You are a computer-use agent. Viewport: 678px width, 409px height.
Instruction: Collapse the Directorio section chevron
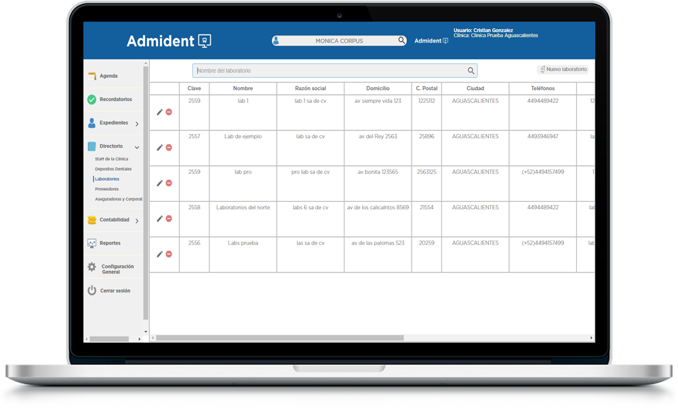(x=137, y=147)
